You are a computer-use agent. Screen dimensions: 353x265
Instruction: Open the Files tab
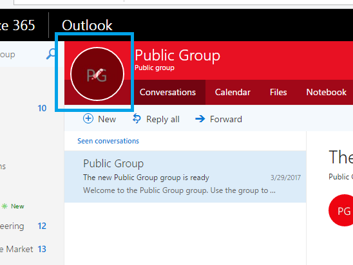pos(278,92)
